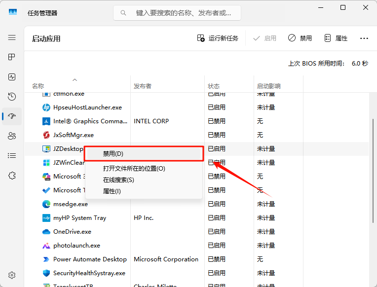Click 未计量 impact of HpseuHostLauncher.exe
The image size is (377, 287).
pos(265,108)
